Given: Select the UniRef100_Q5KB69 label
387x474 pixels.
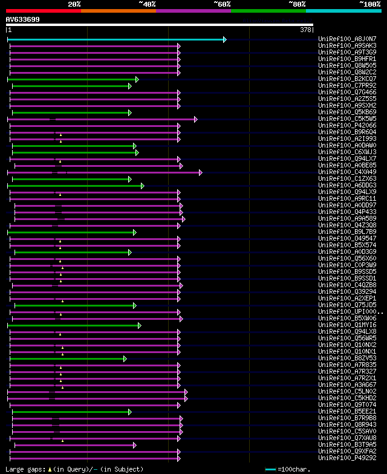Looking at the screenshot, I should [x=347, y=112].
